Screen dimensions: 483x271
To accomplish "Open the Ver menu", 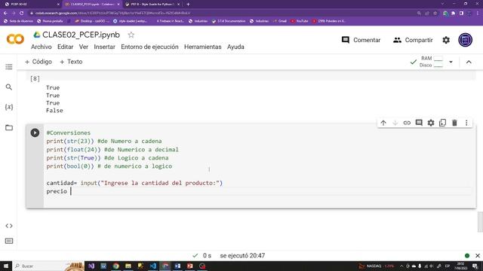I will [x=84, y=47].
